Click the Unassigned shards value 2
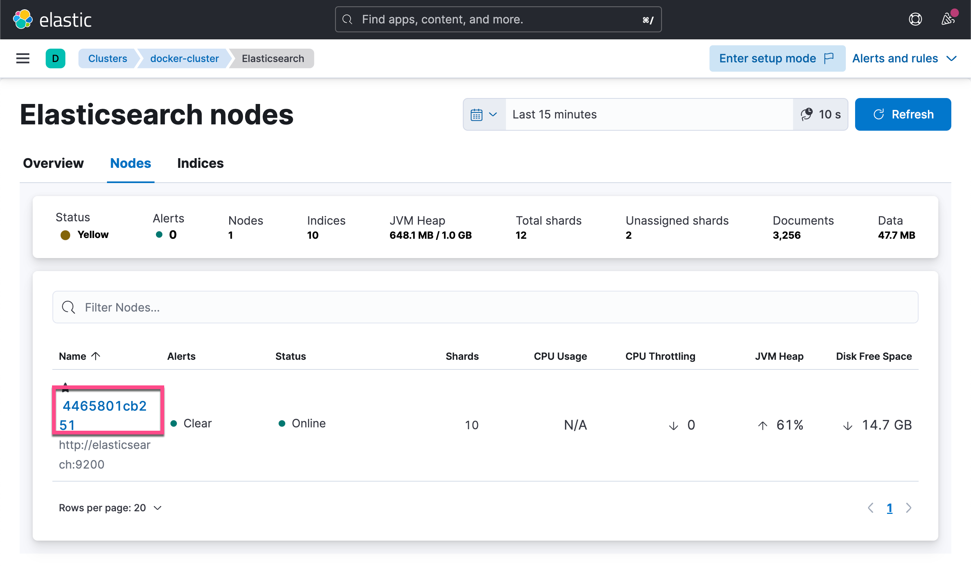Screen dimensions: 971x577 (x=629, y=235)
